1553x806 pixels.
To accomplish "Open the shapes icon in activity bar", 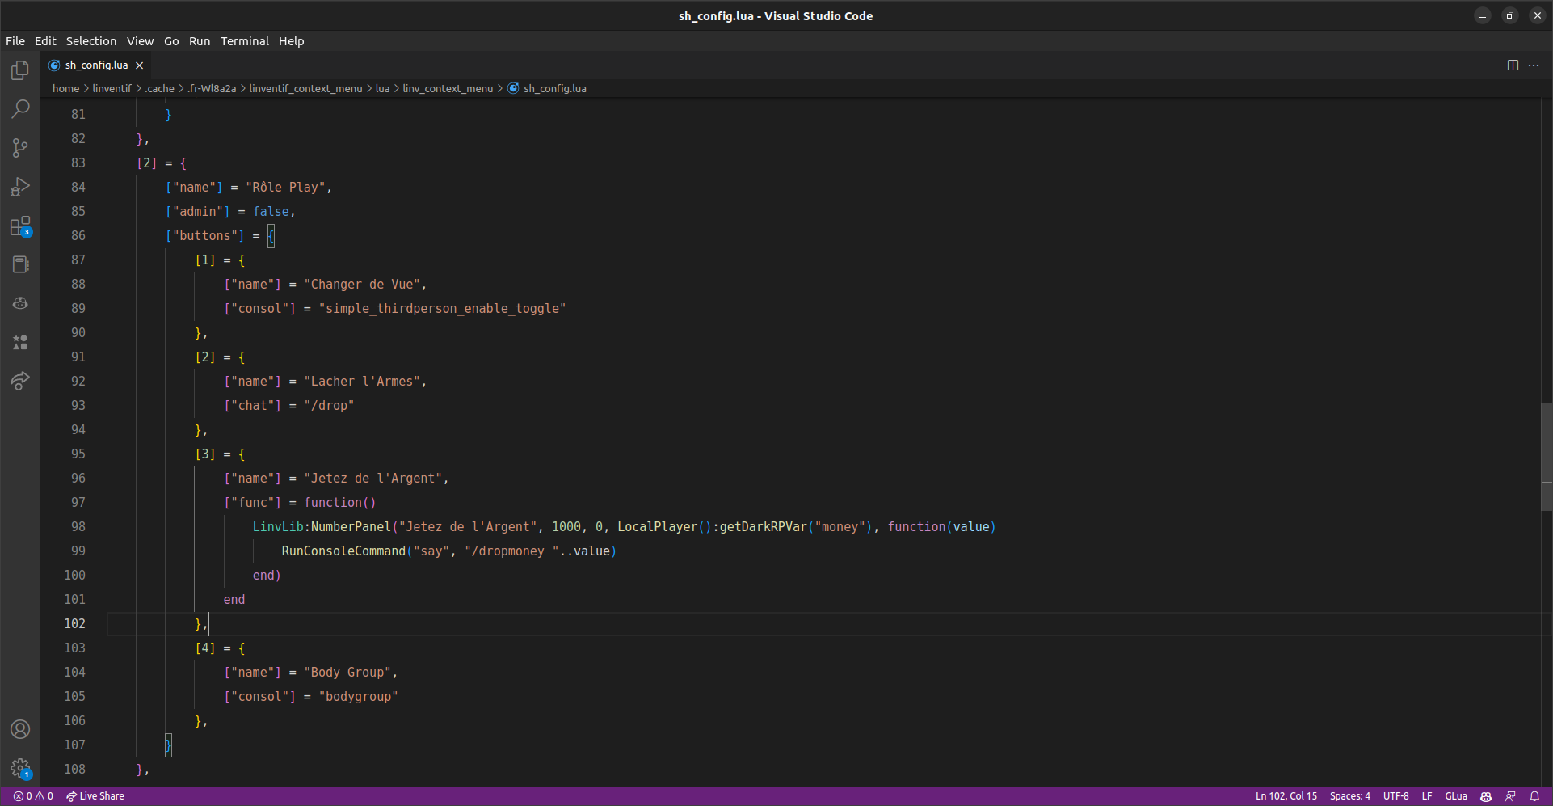I will [20, 342].
